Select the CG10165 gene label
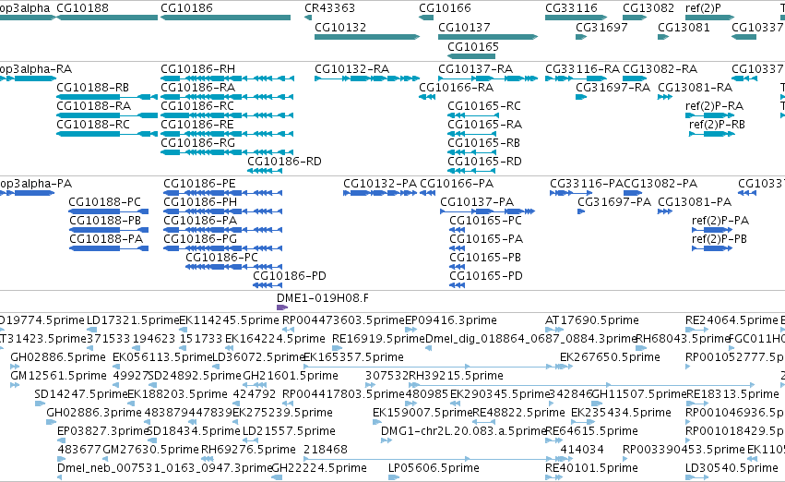The image size is (785, 482). pos(473,46)
